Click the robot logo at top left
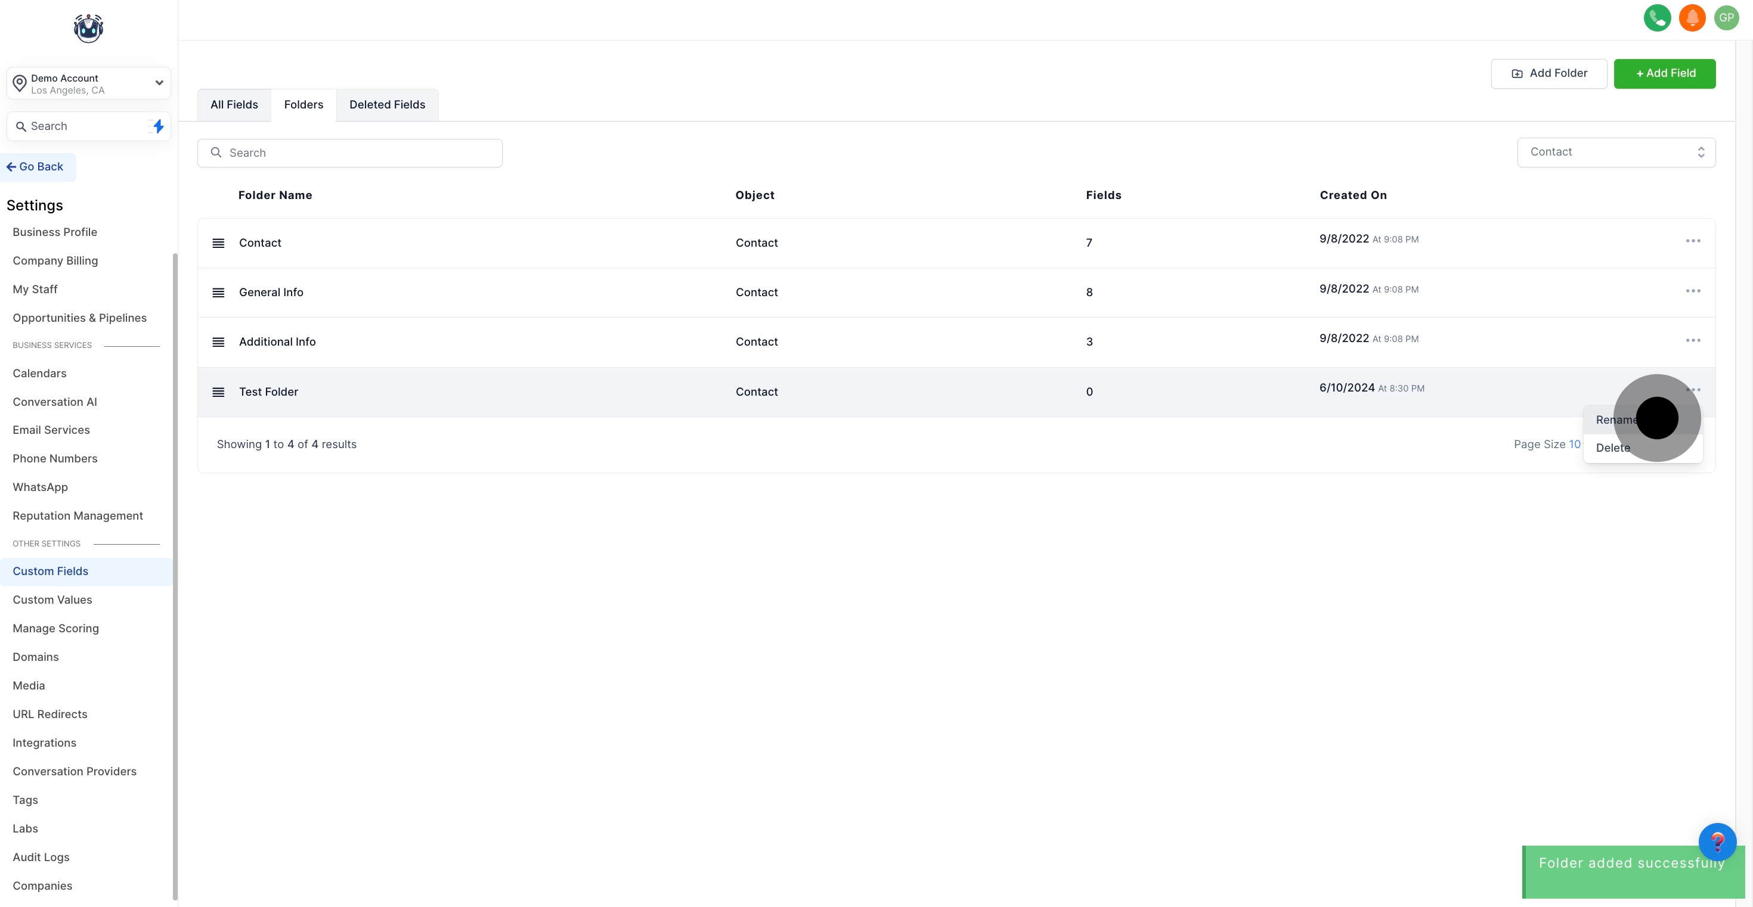The width and height of the screenshot is (1753, 907). click(88, 29)
